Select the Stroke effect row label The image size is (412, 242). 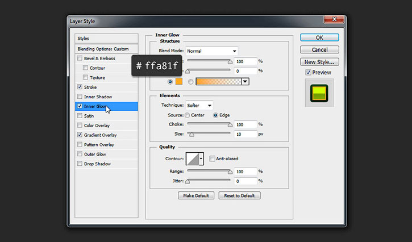click(90, 87)
